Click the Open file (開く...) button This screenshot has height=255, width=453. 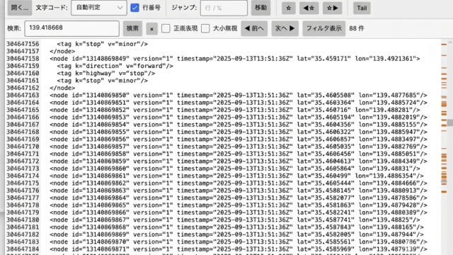20,8
